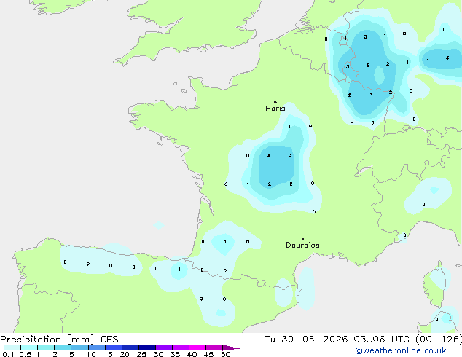
Task: Pick the dark navy legend swatch
Action: 147,348
